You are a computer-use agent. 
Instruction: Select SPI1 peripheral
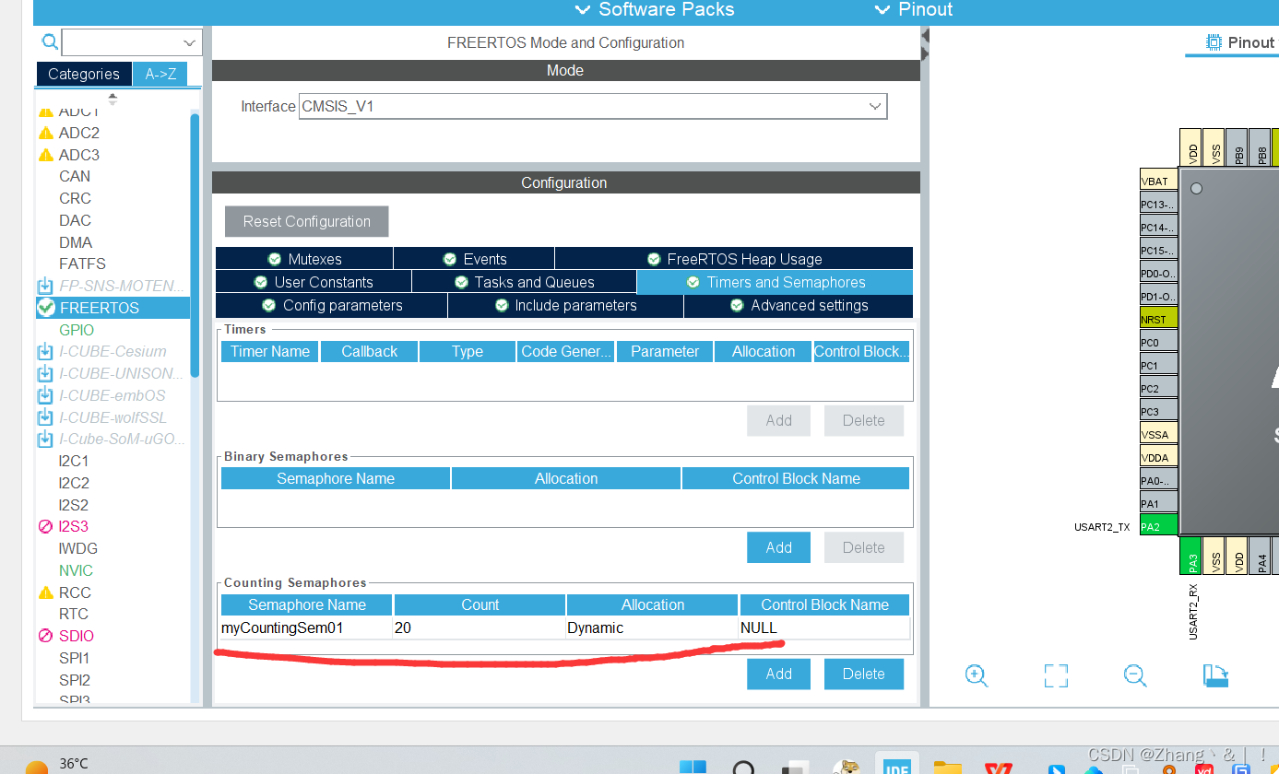tap(75, 658)
